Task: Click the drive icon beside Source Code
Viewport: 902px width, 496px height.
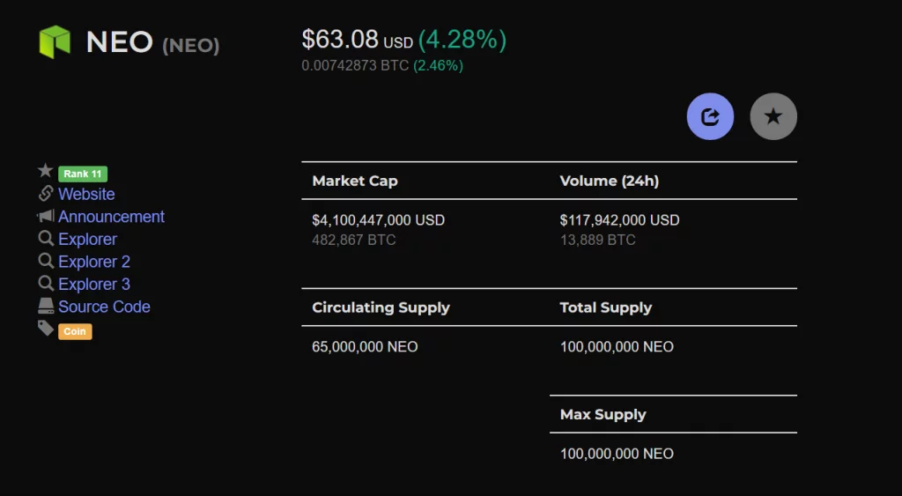Action: (46, 306)
